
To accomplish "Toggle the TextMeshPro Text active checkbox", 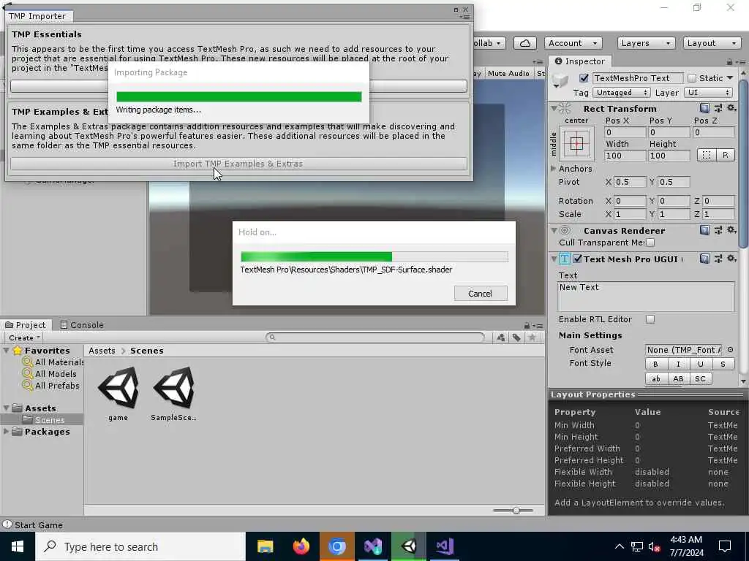I will (x=583, y=77).
